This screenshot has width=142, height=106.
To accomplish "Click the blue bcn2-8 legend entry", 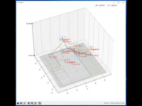I will click(100, 5).
